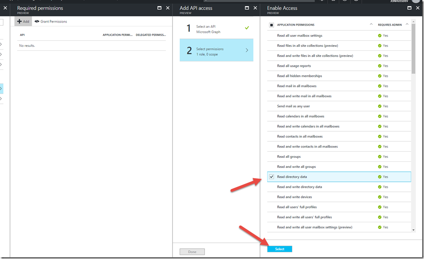Viewport: 424px width, 259px height.
Task: Click the plus Add icon in Required permissions
Action: (19, 21)
